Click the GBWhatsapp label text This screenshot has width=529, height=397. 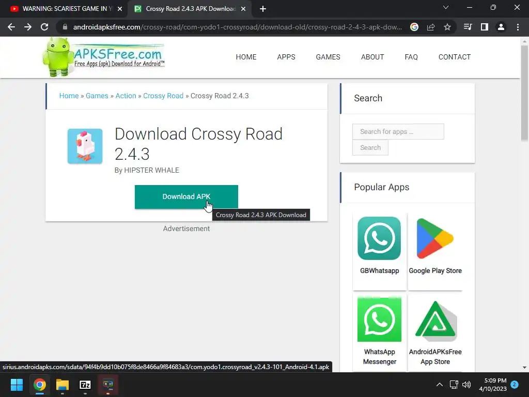(x=379, y=271)
